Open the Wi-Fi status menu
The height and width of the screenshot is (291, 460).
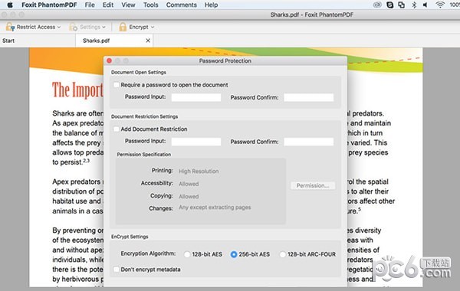coord(440,5)
